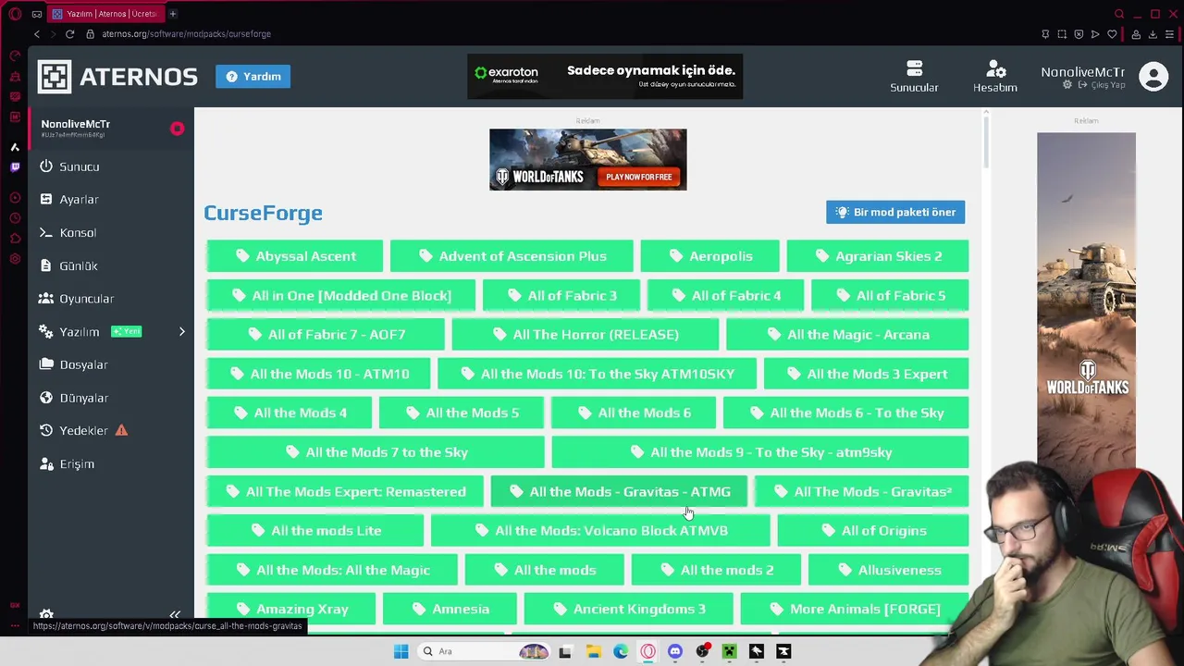The height and width of the screenshot is (666, 1184).
Task: Select All of Fabric 7 - AOF7
Action: [x=326, y=335]
